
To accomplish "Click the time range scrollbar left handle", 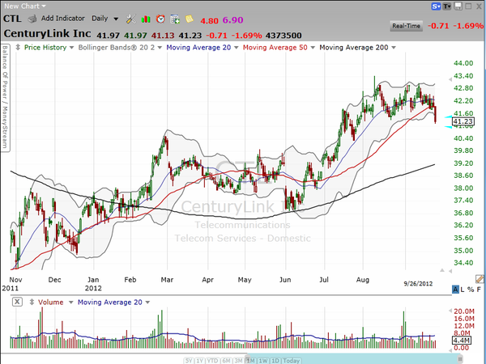I will 248,359.
